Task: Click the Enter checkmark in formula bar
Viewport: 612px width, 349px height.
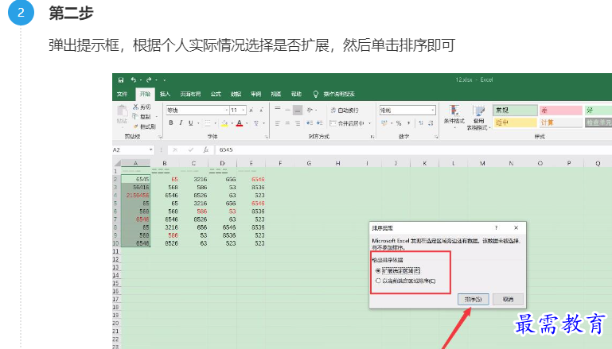Action: 191,149
